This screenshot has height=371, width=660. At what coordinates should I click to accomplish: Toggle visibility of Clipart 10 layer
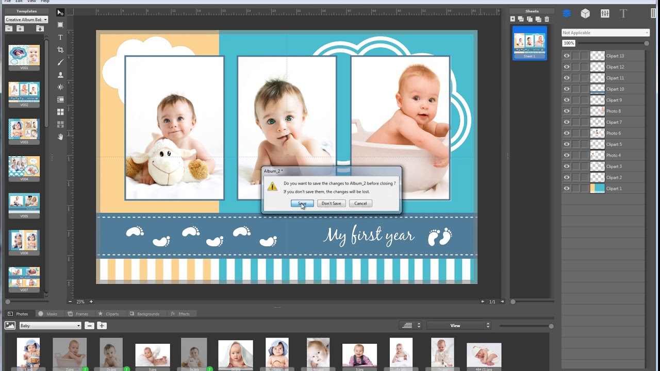click(567, 89)
